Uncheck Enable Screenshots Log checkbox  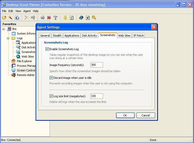click(x=47, y=49)
